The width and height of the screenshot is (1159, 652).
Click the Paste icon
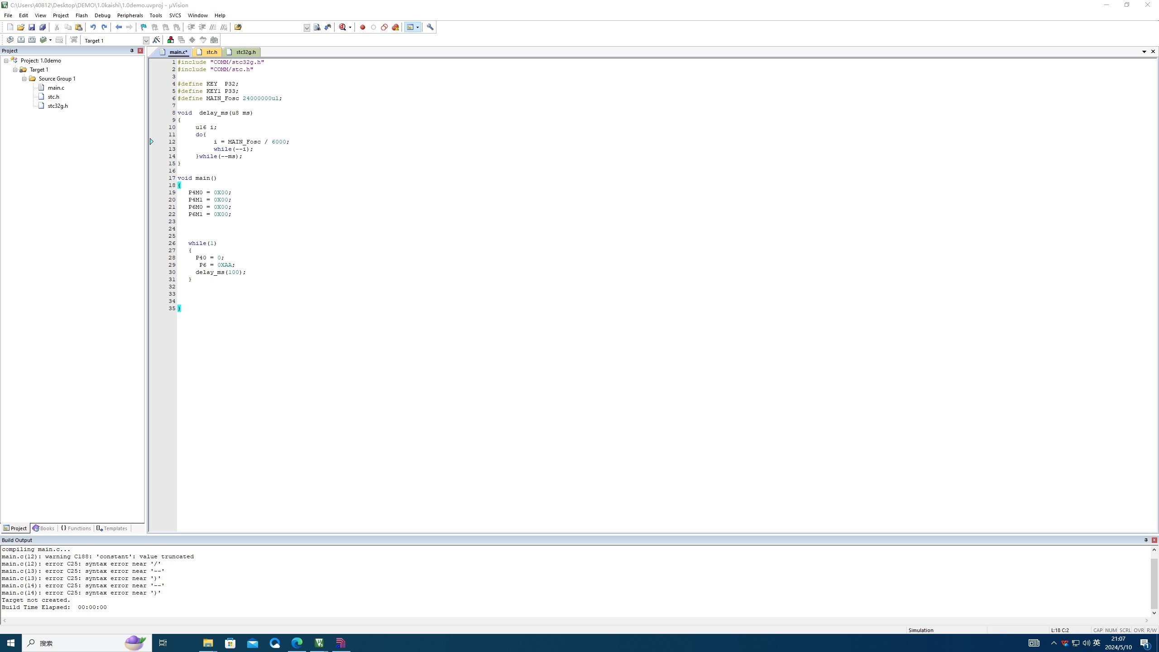[79, 27]
